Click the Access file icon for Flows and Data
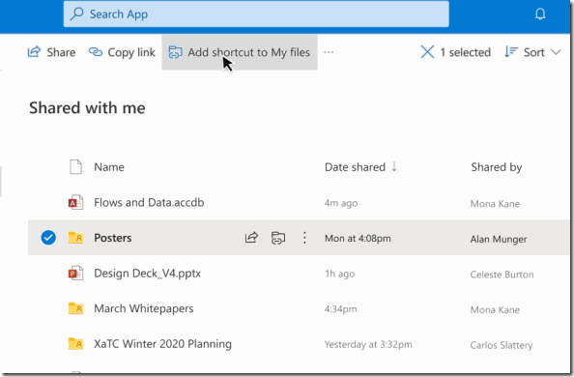This screenshot has width=574, height=377. click(x=75, y=202)
